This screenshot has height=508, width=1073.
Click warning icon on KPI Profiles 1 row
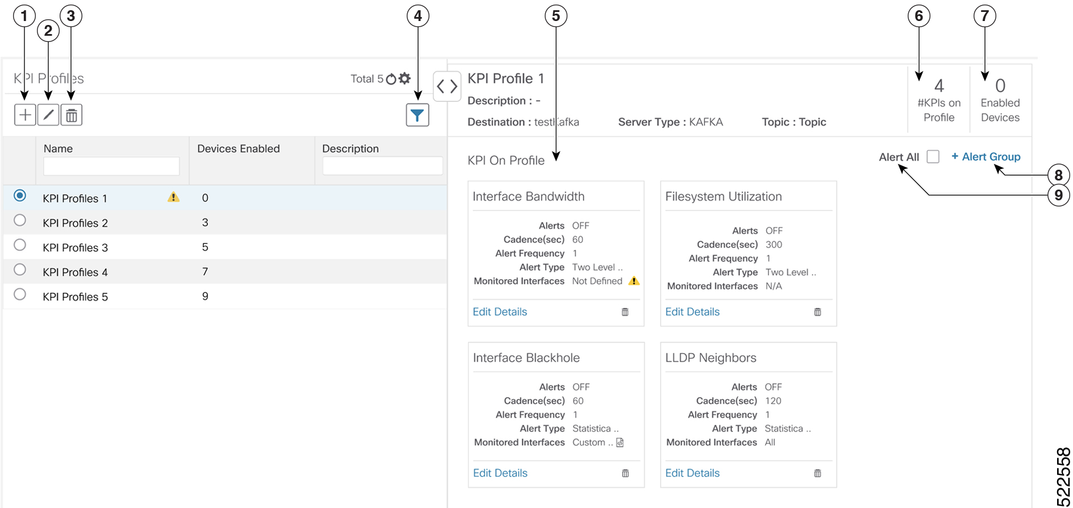click(174, 198)
